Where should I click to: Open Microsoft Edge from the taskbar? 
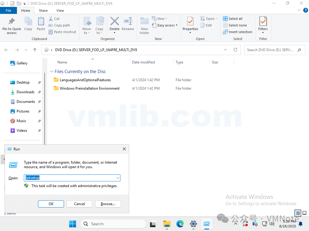(x=180, y=224)
